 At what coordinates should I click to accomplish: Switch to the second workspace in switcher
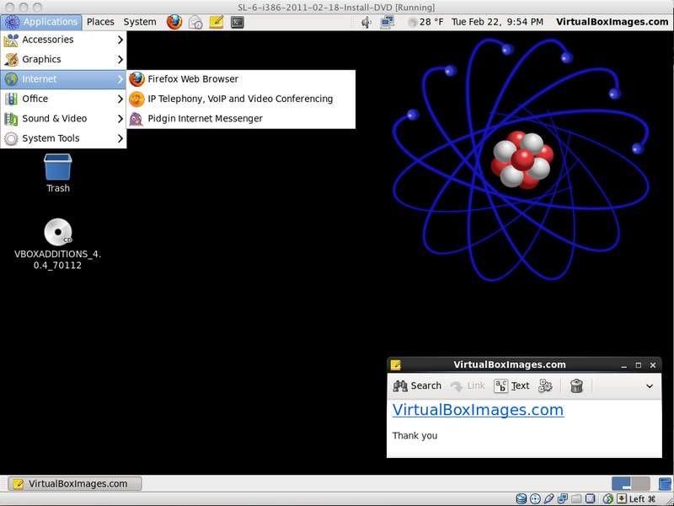point(640,483)
